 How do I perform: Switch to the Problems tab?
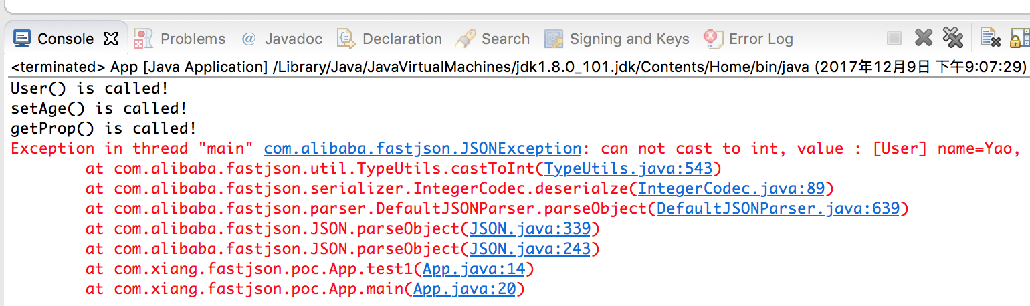pyautogui.click(x=193, y=39)
